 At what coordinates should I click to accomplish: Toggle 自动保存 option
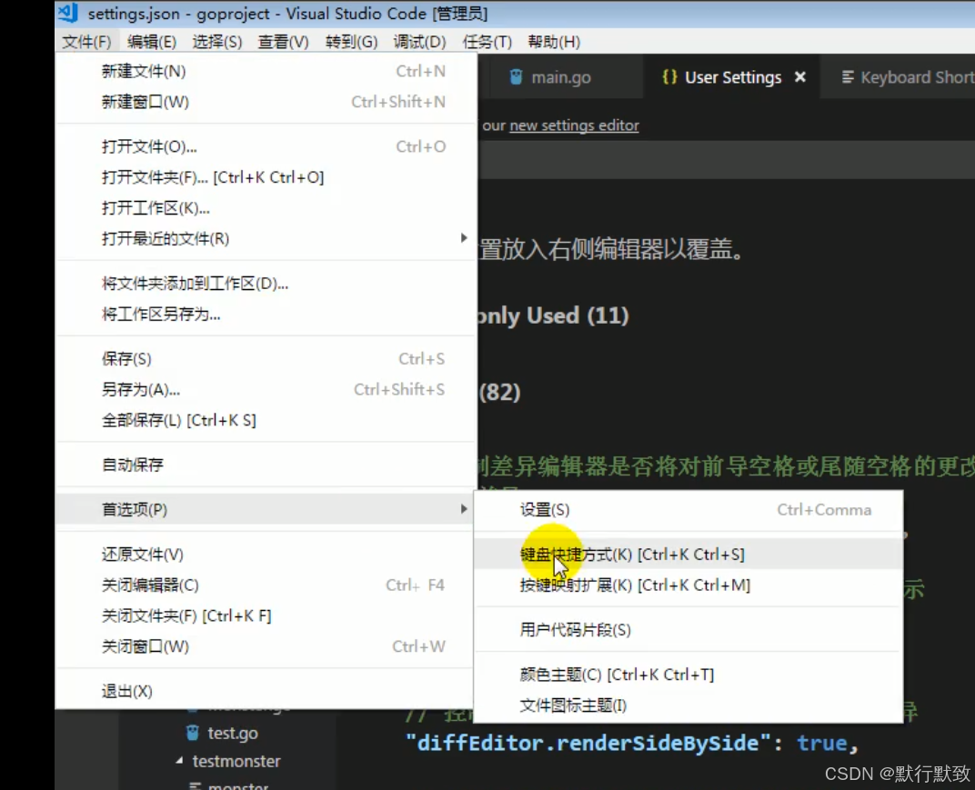click(x=266, y=465)
